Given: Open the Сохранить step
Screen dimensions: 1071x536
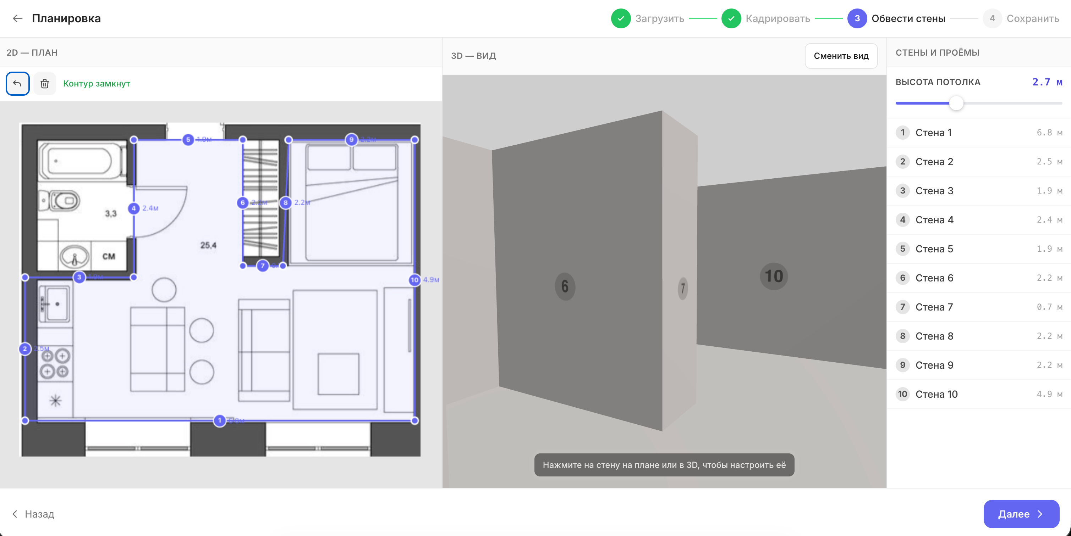Looking at the screenshot, I should [1021, 18].
